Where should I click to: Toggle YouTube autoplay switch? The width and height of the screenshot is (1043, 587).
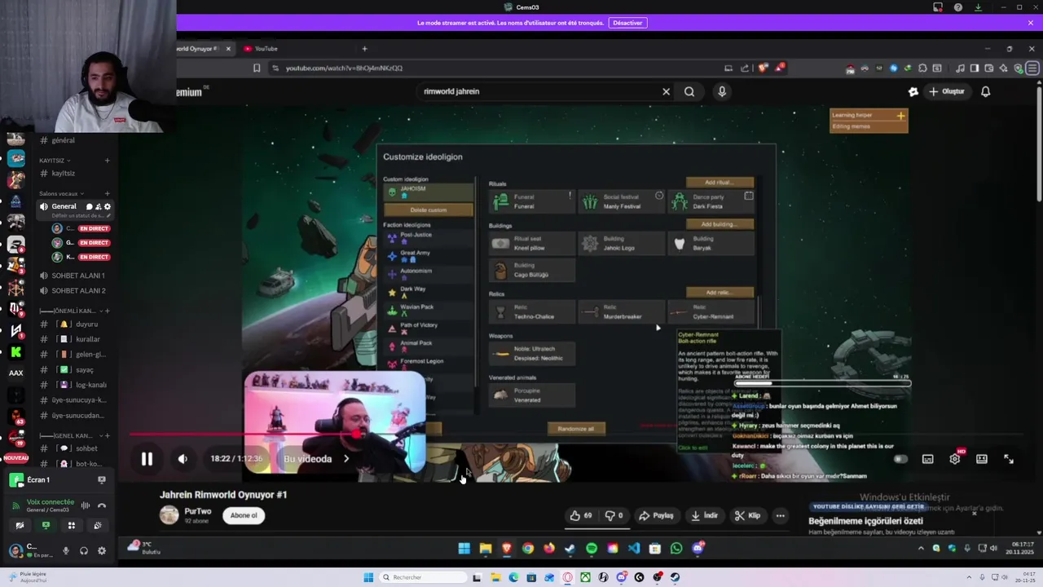pyautogui.click(x=900, y=459)
